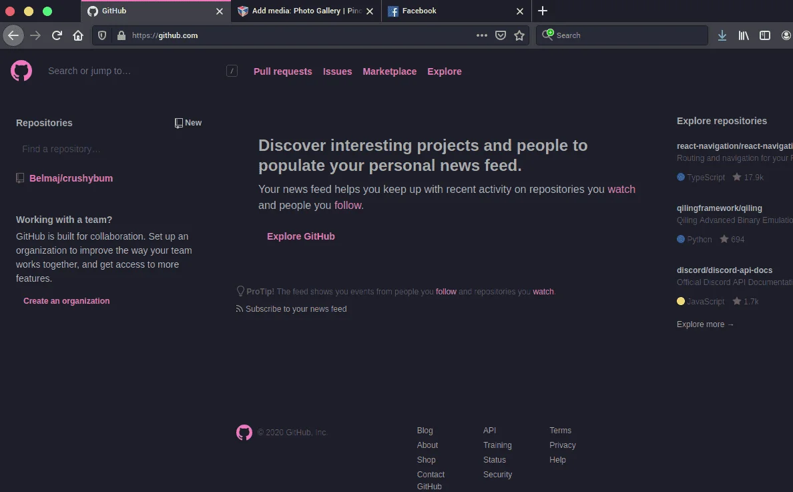Click the GitHub logo in the footer

(244, 433)
